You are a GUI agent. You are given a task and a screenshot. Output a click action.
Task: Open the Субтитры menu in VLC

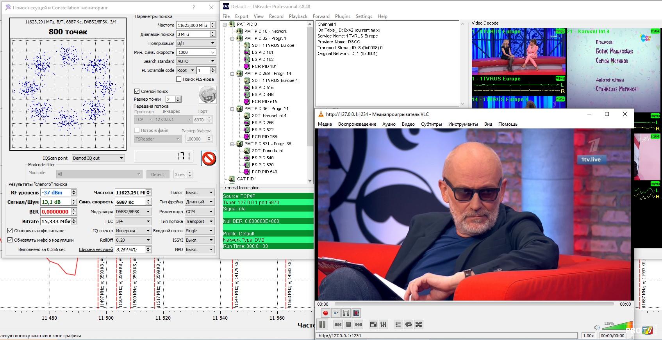[431, 124]
